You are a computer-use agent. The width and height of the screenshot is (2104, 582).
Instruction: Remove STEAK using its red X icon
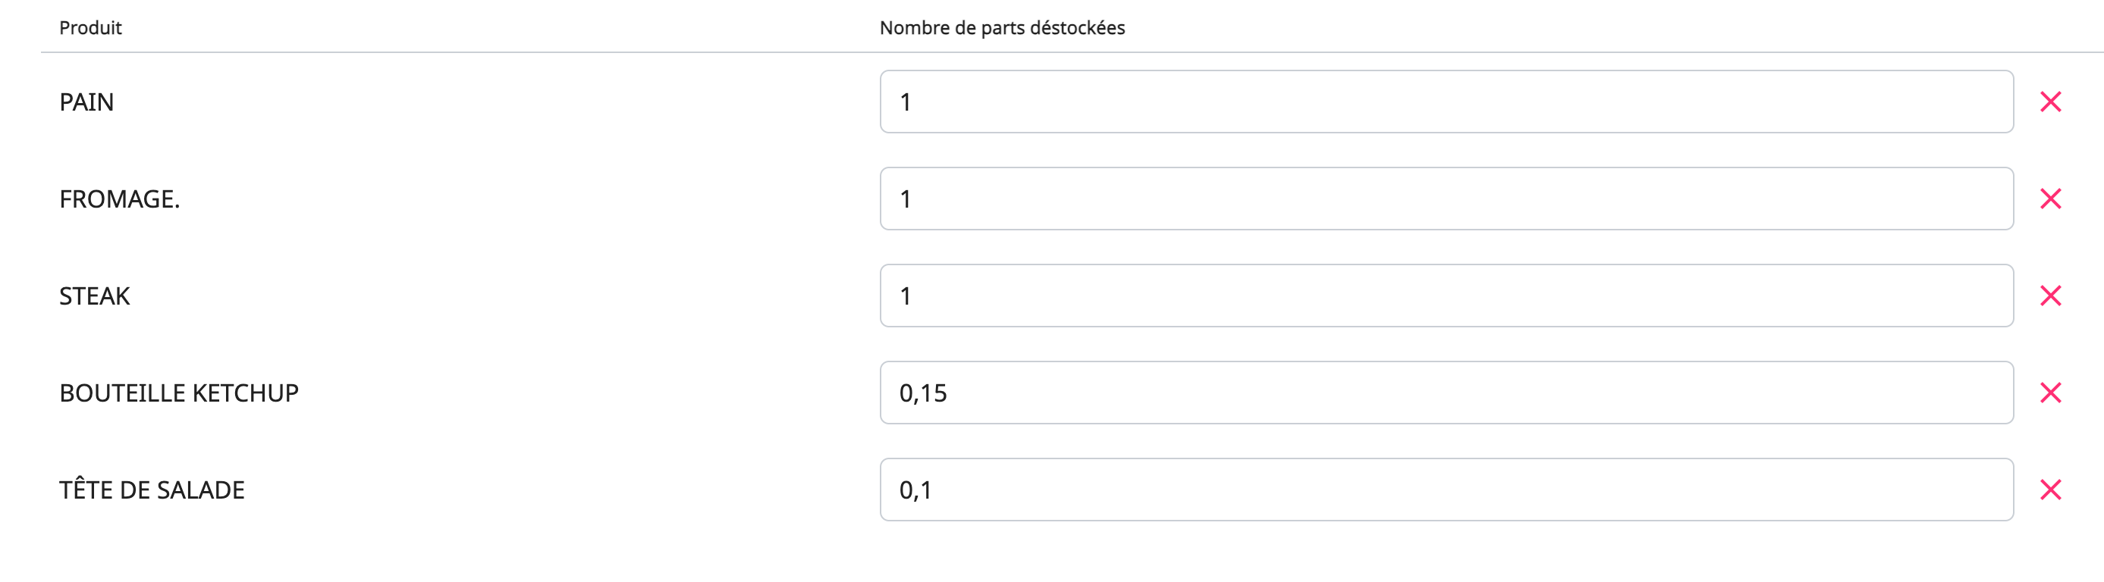point(2050,296)
